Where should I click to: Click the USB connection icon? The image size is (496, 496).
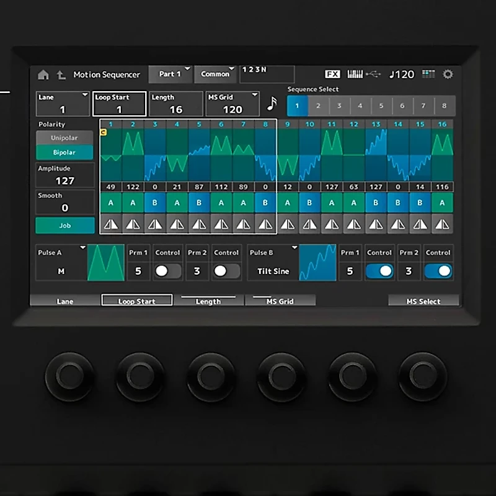[x=373, y=73]
